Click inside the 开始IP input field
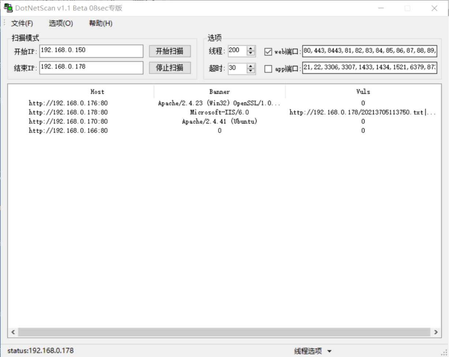Image resolution: width=449 pixels, height=357 pixels. (91, 51)
